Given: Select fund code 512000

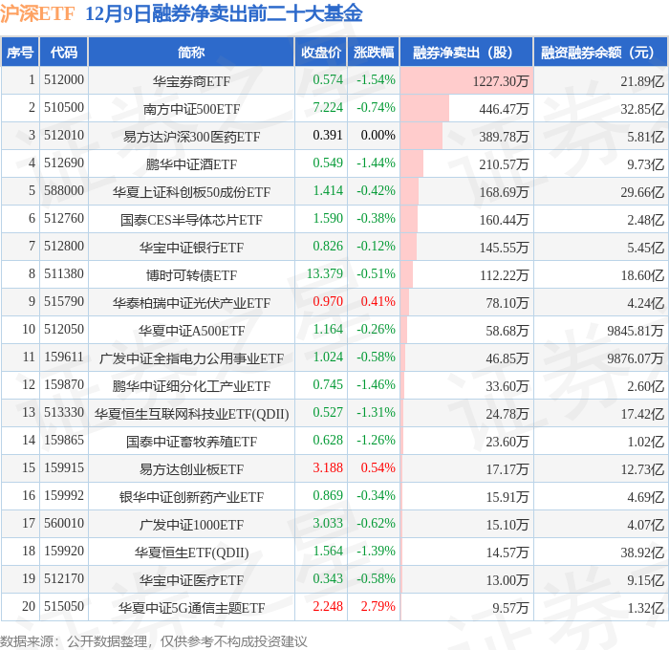Looking at the screenshot, I should (x=64, y=79).
